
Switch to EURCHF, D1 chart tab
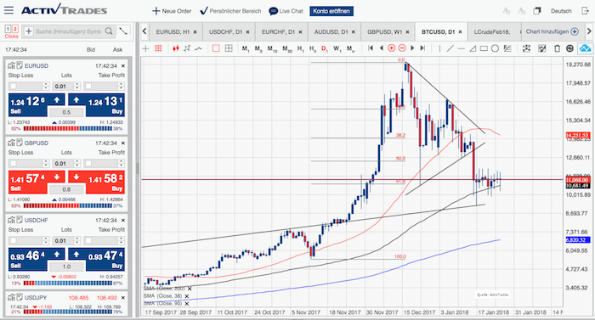point(278,32)
